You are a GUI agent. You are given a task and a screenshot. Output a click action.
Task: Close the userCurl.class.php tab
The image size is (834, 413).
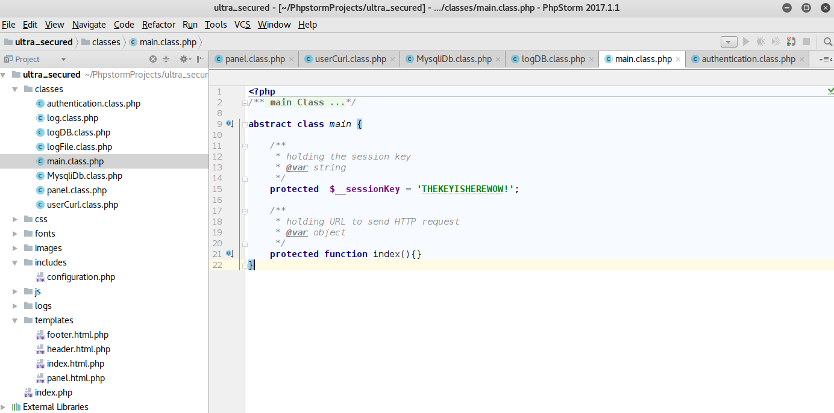[393, 60]
